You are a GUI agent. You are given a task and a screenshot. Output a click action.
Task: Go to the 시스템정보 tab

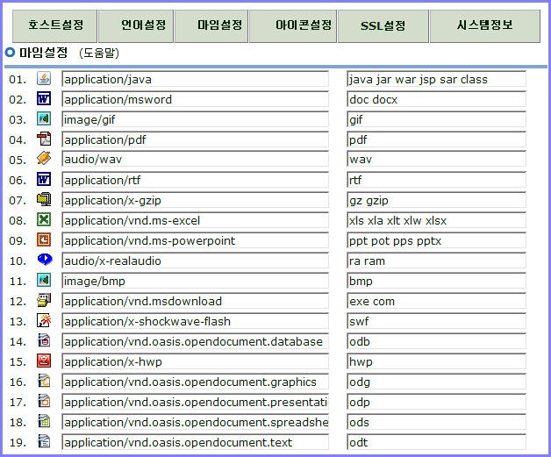coord(485,25)
